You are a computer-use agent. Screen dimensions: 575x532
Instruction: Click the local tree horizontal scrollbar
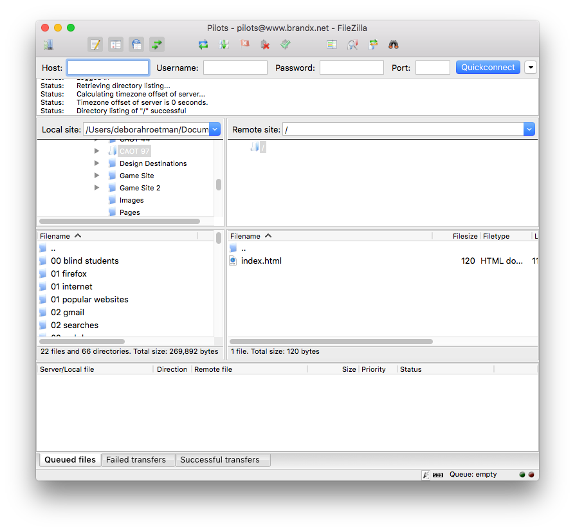coord(120,221)
